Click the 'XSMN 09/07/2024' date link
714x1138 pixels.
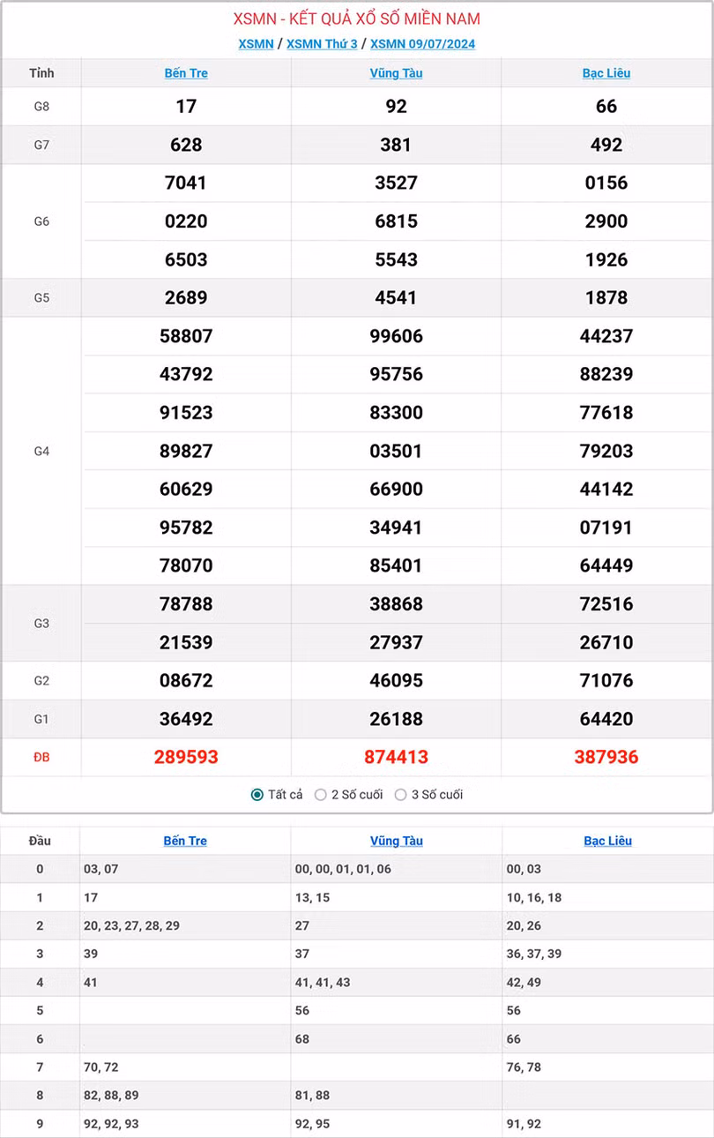(422, 44)
